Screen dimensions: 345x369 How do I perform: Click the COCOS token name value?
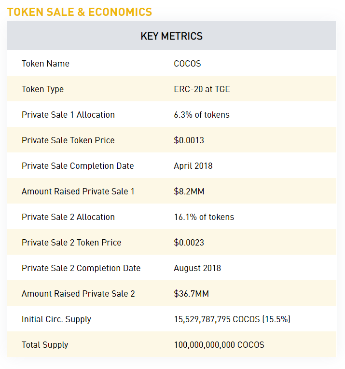tap(187, 64)
